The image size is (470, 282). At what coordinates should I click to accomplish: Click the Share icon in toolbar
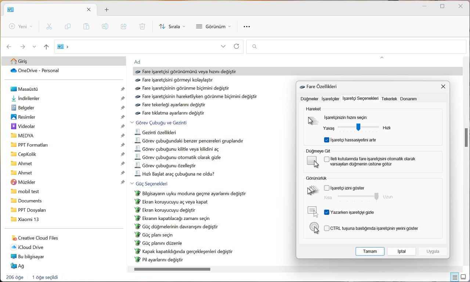[x=124, y=26]
